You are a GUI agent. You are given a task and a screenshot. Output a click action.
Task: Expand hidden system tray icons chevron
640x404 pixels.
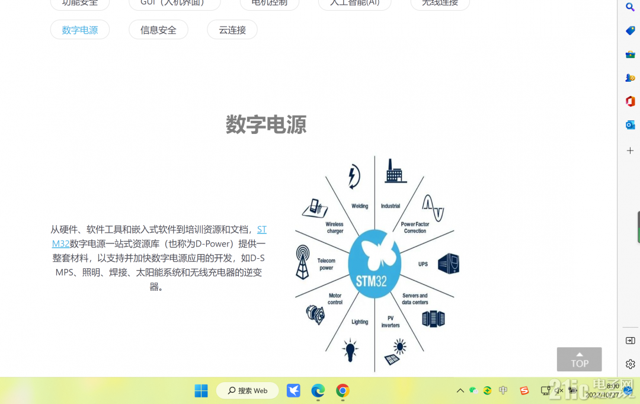click(460, 390)
